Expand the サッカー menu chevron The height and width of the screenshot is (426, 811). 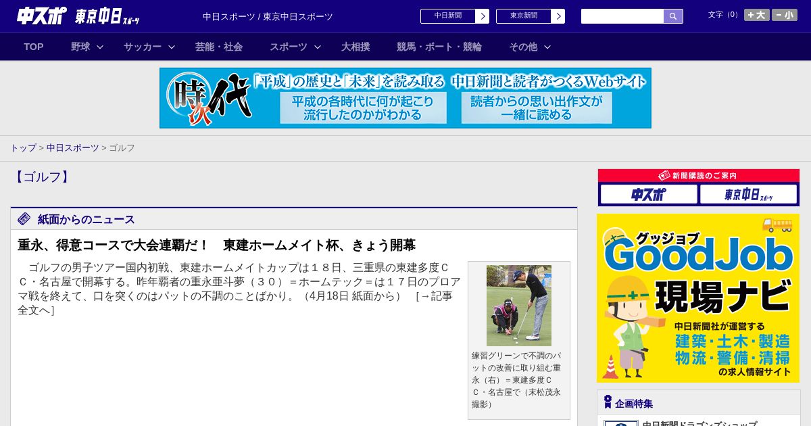coord(172,47)
